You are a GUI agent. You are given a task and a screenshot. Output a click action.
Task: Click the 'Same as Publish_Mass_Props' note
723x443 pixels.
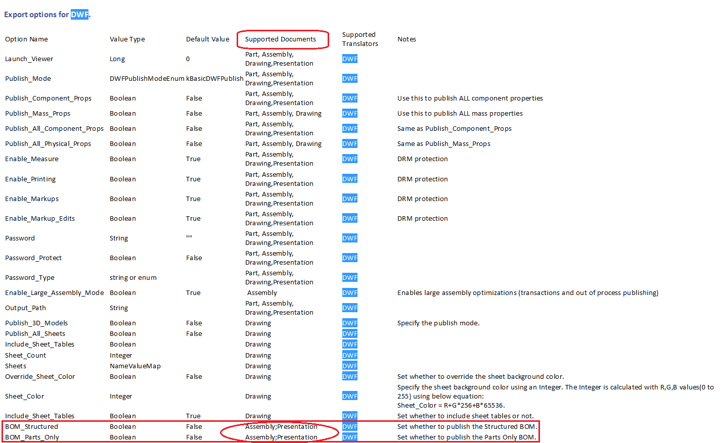443,144
